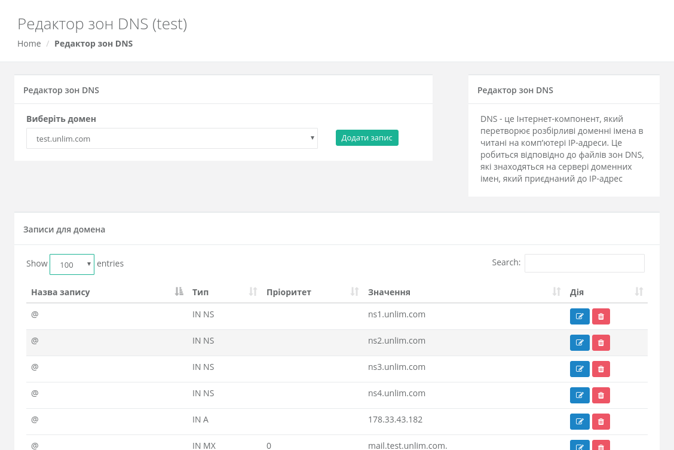Sort by Назва запису column icon
This screenshot has width=674, height=450.
(179, 292)
